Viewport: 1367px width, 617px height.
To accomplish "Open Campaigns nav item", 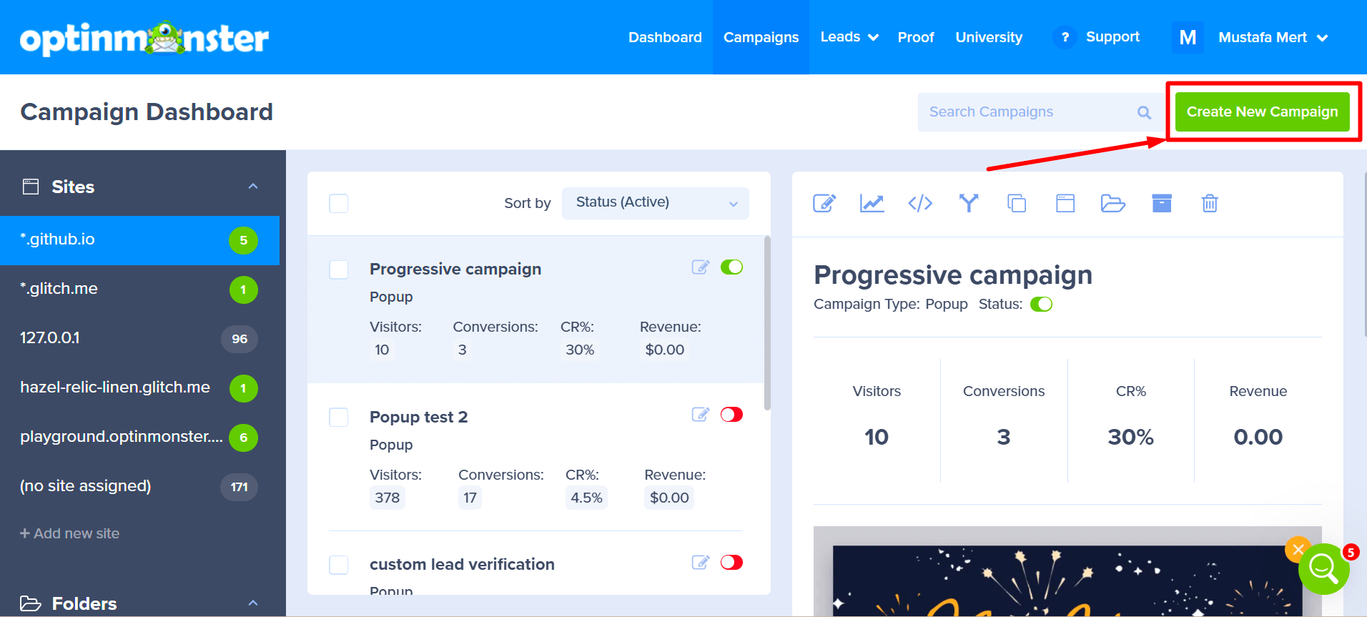I will click(761, 37).
